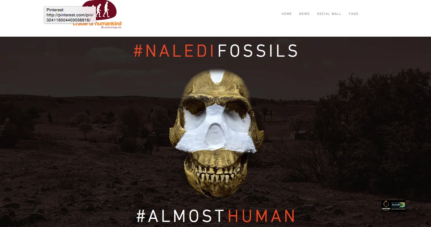This screenshot has height=227, width=431.
Task: Open the HOME menu item
Action: click(x=287, y=14)
